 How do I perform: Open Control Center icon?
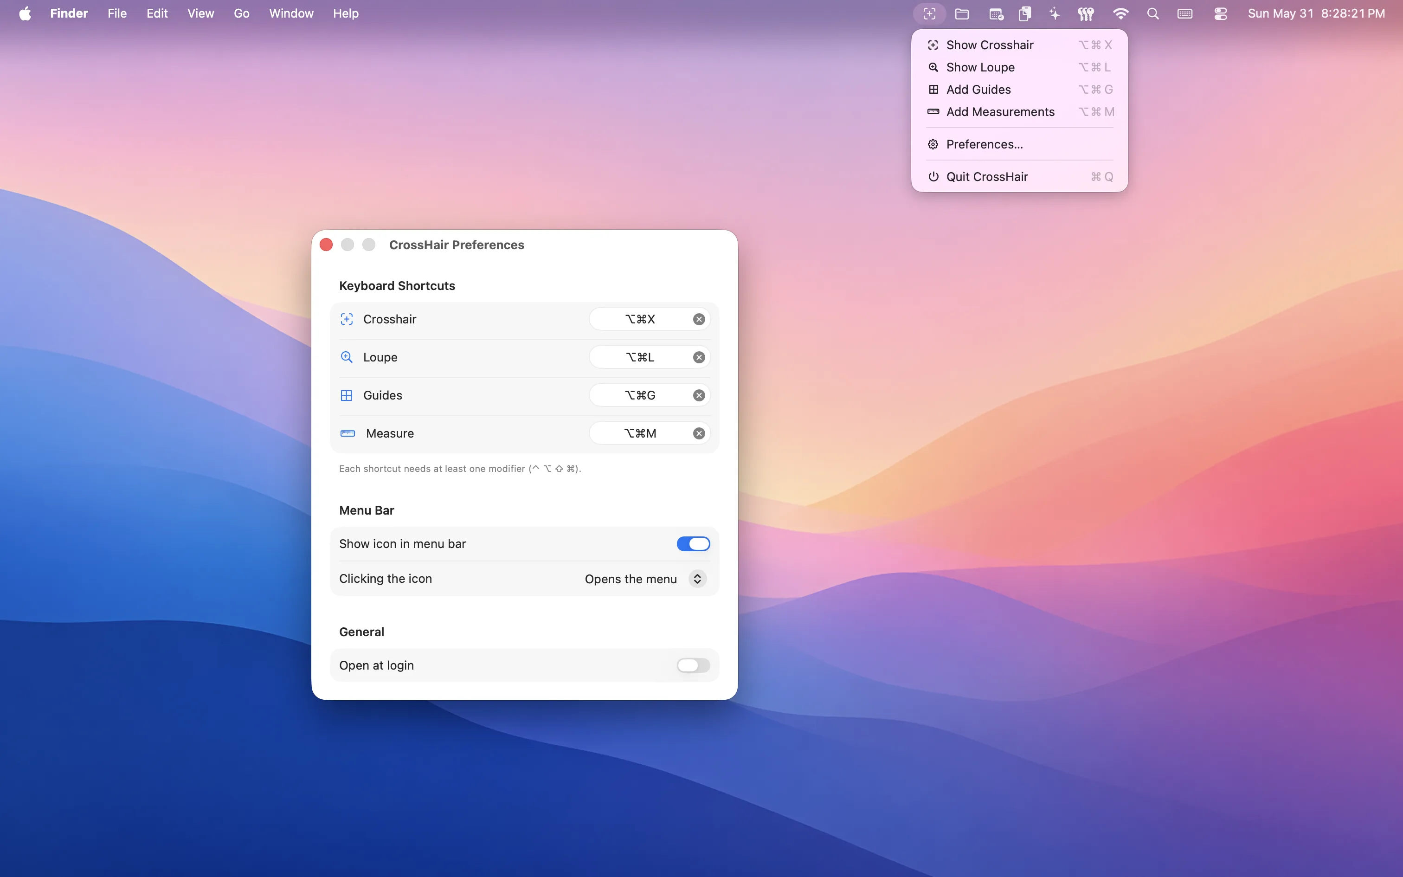(1220, 13)
